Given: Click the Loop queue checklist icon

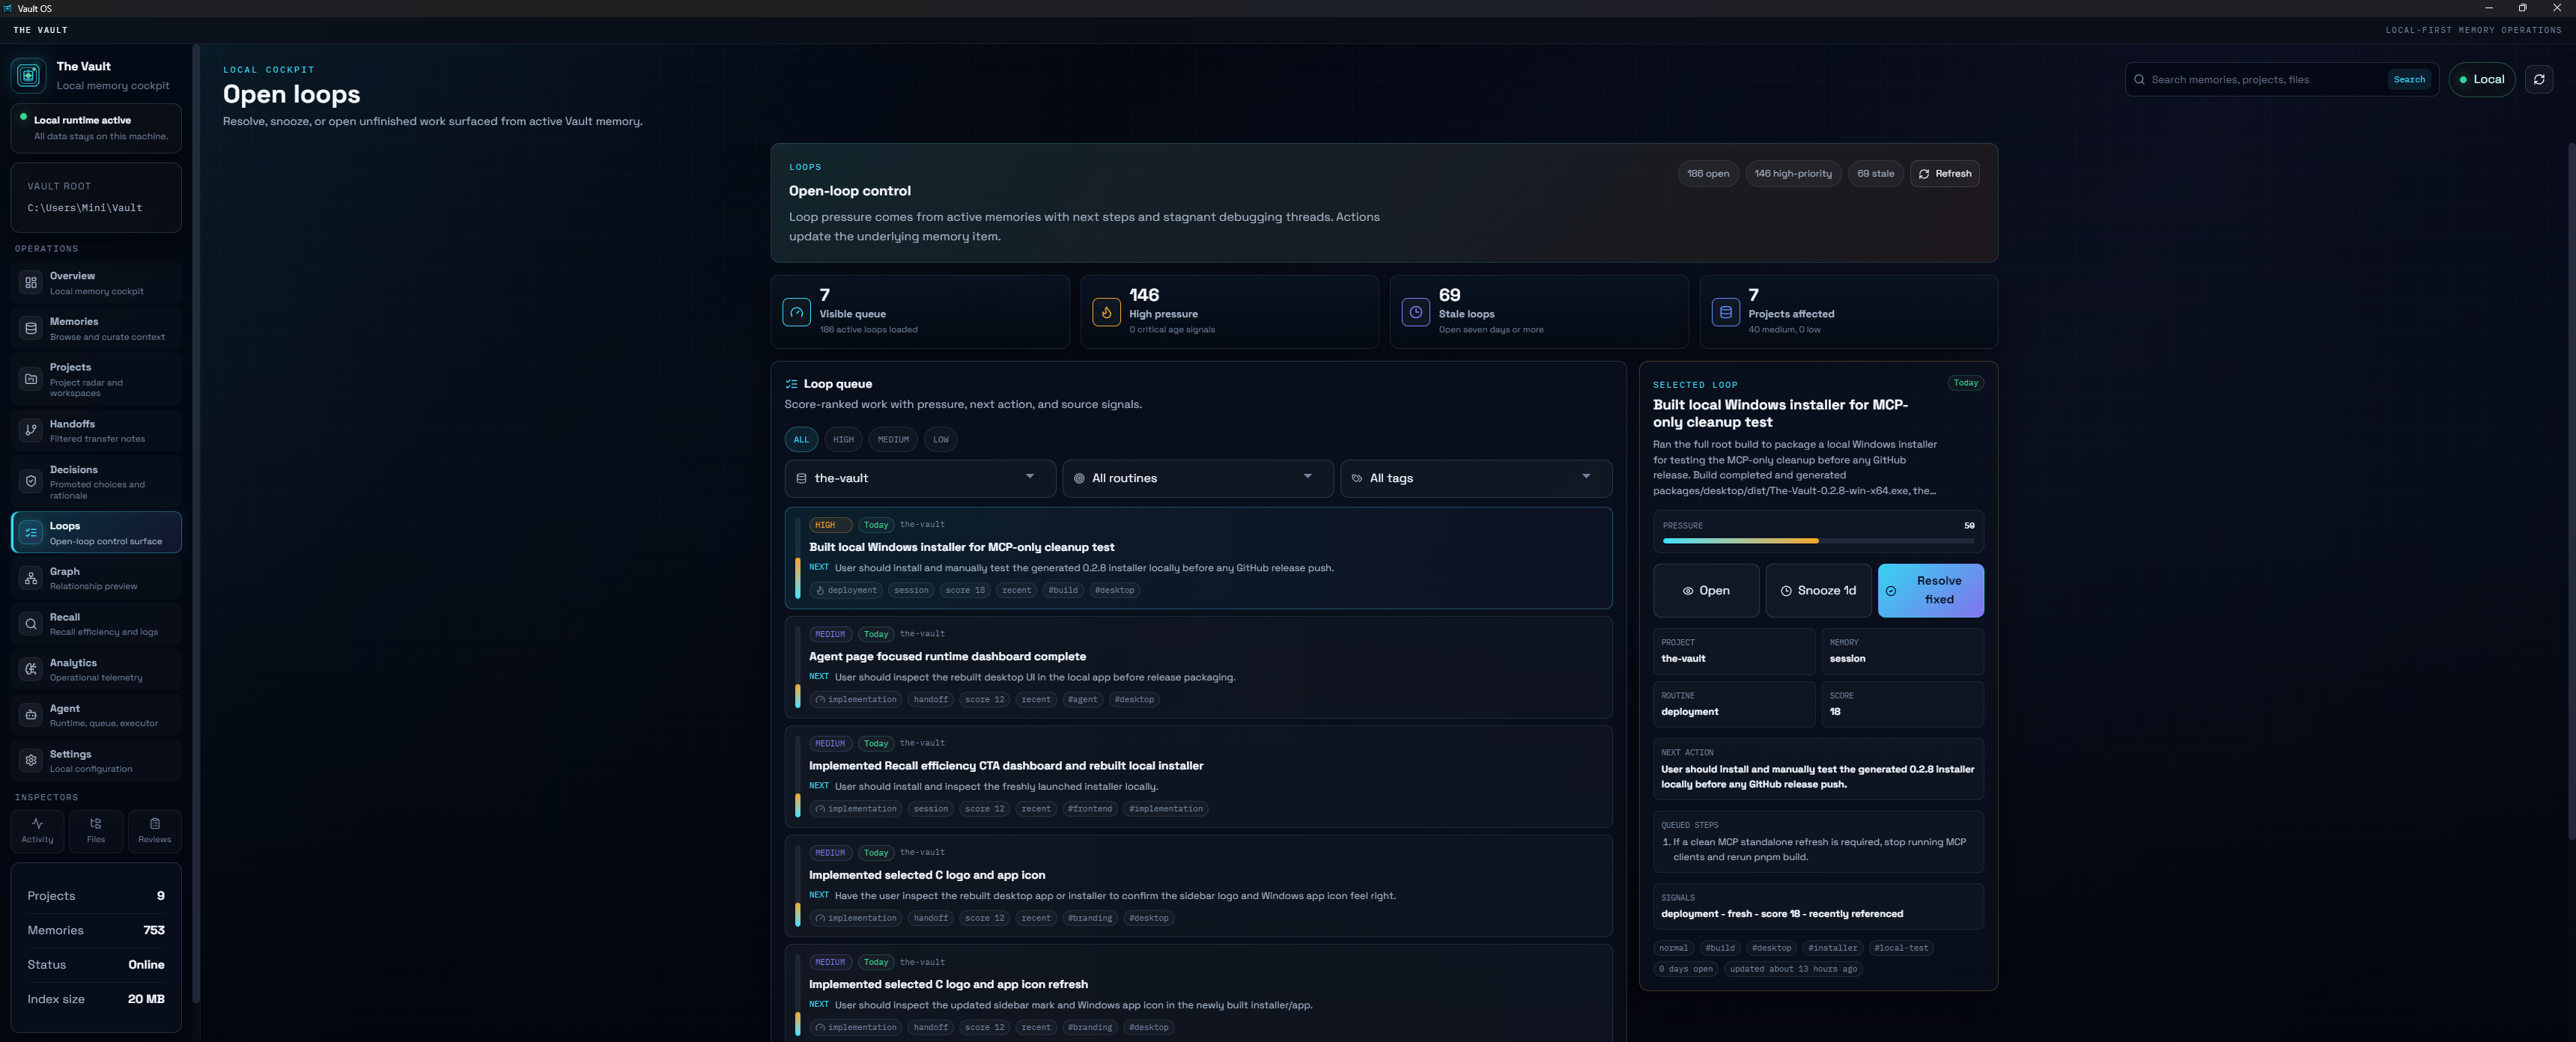Looking at the screenshot, I should (791, 384).
